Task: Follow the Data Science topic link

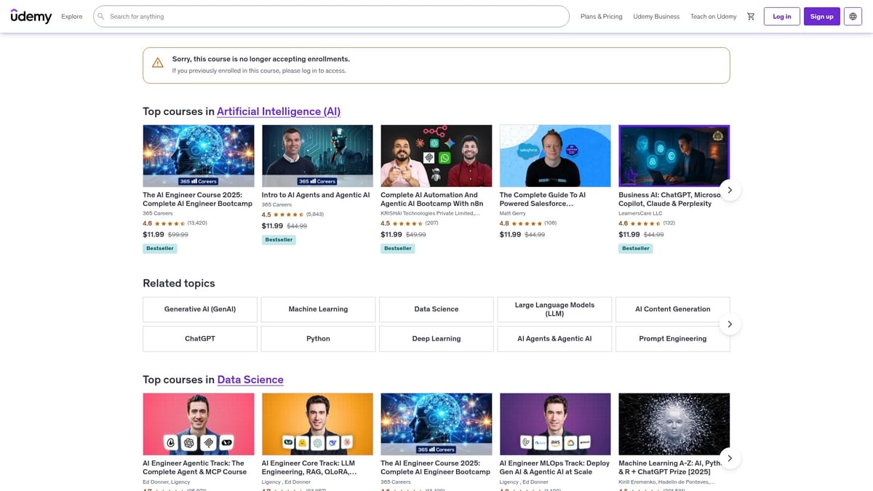Action: pyautogui.click(x=250, y=380)
